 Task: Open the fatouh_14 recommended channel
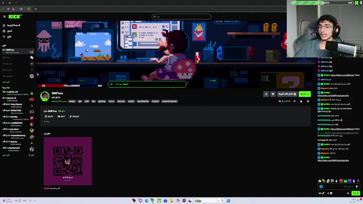pyautogui.click(x=18, y=99)
